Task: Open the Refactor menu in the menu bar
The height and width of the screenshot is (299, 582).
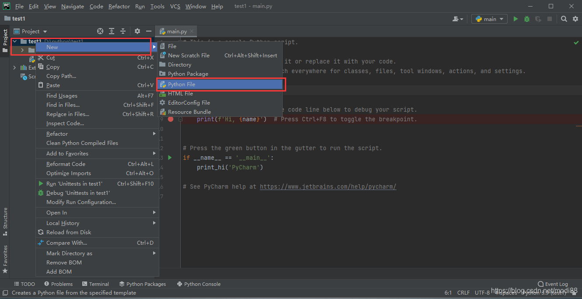Action: tap(119, 6)
